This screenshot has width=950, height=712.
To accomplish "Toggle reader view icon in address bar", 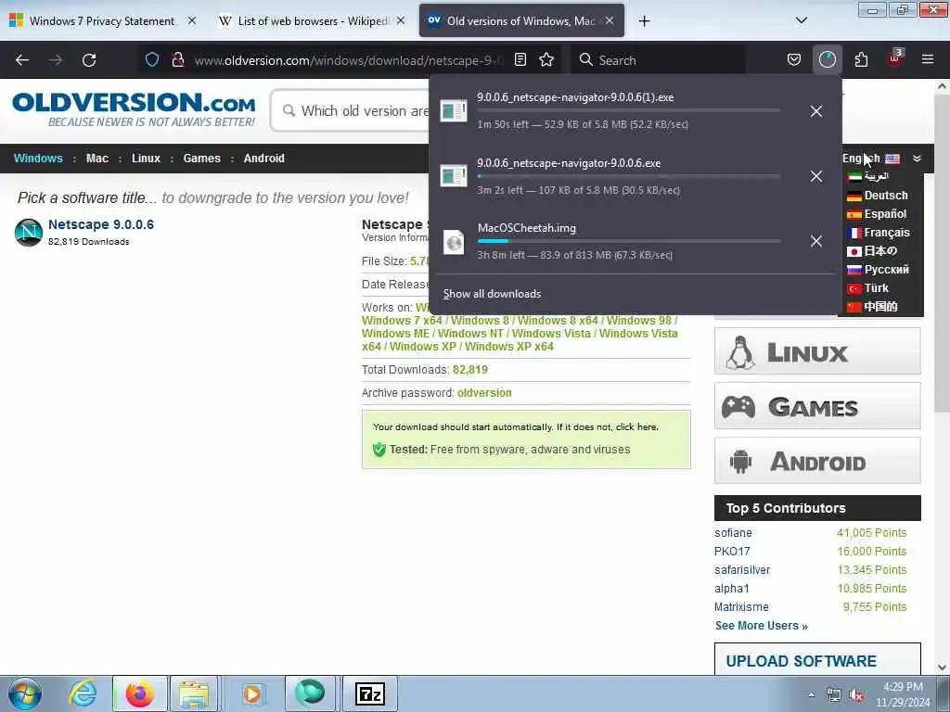I will pos(520,59).
